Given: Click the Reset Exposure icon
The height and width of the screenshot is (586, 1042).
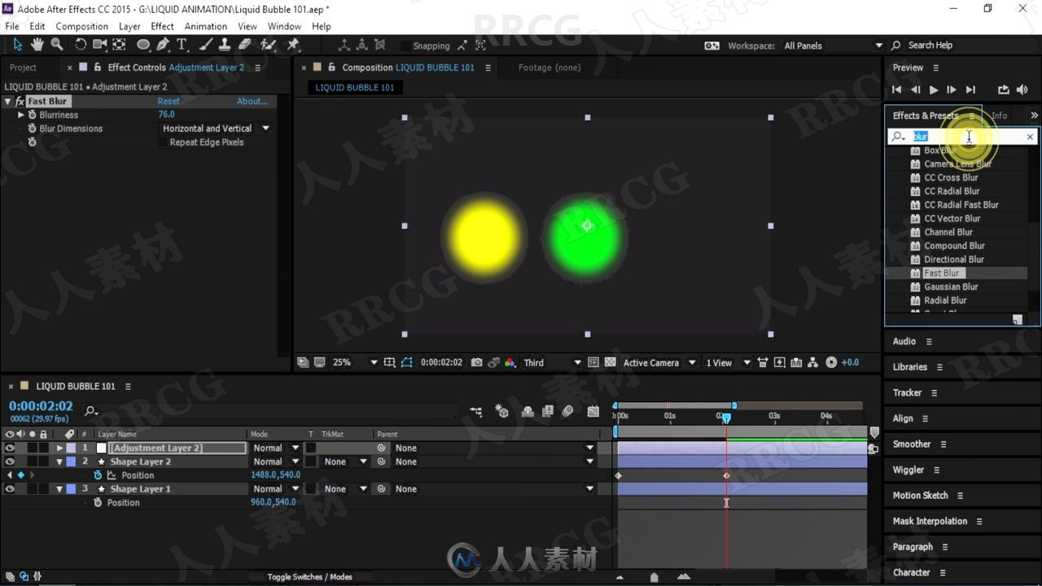Looking at the screenshot, I should (x=831, y=362).
